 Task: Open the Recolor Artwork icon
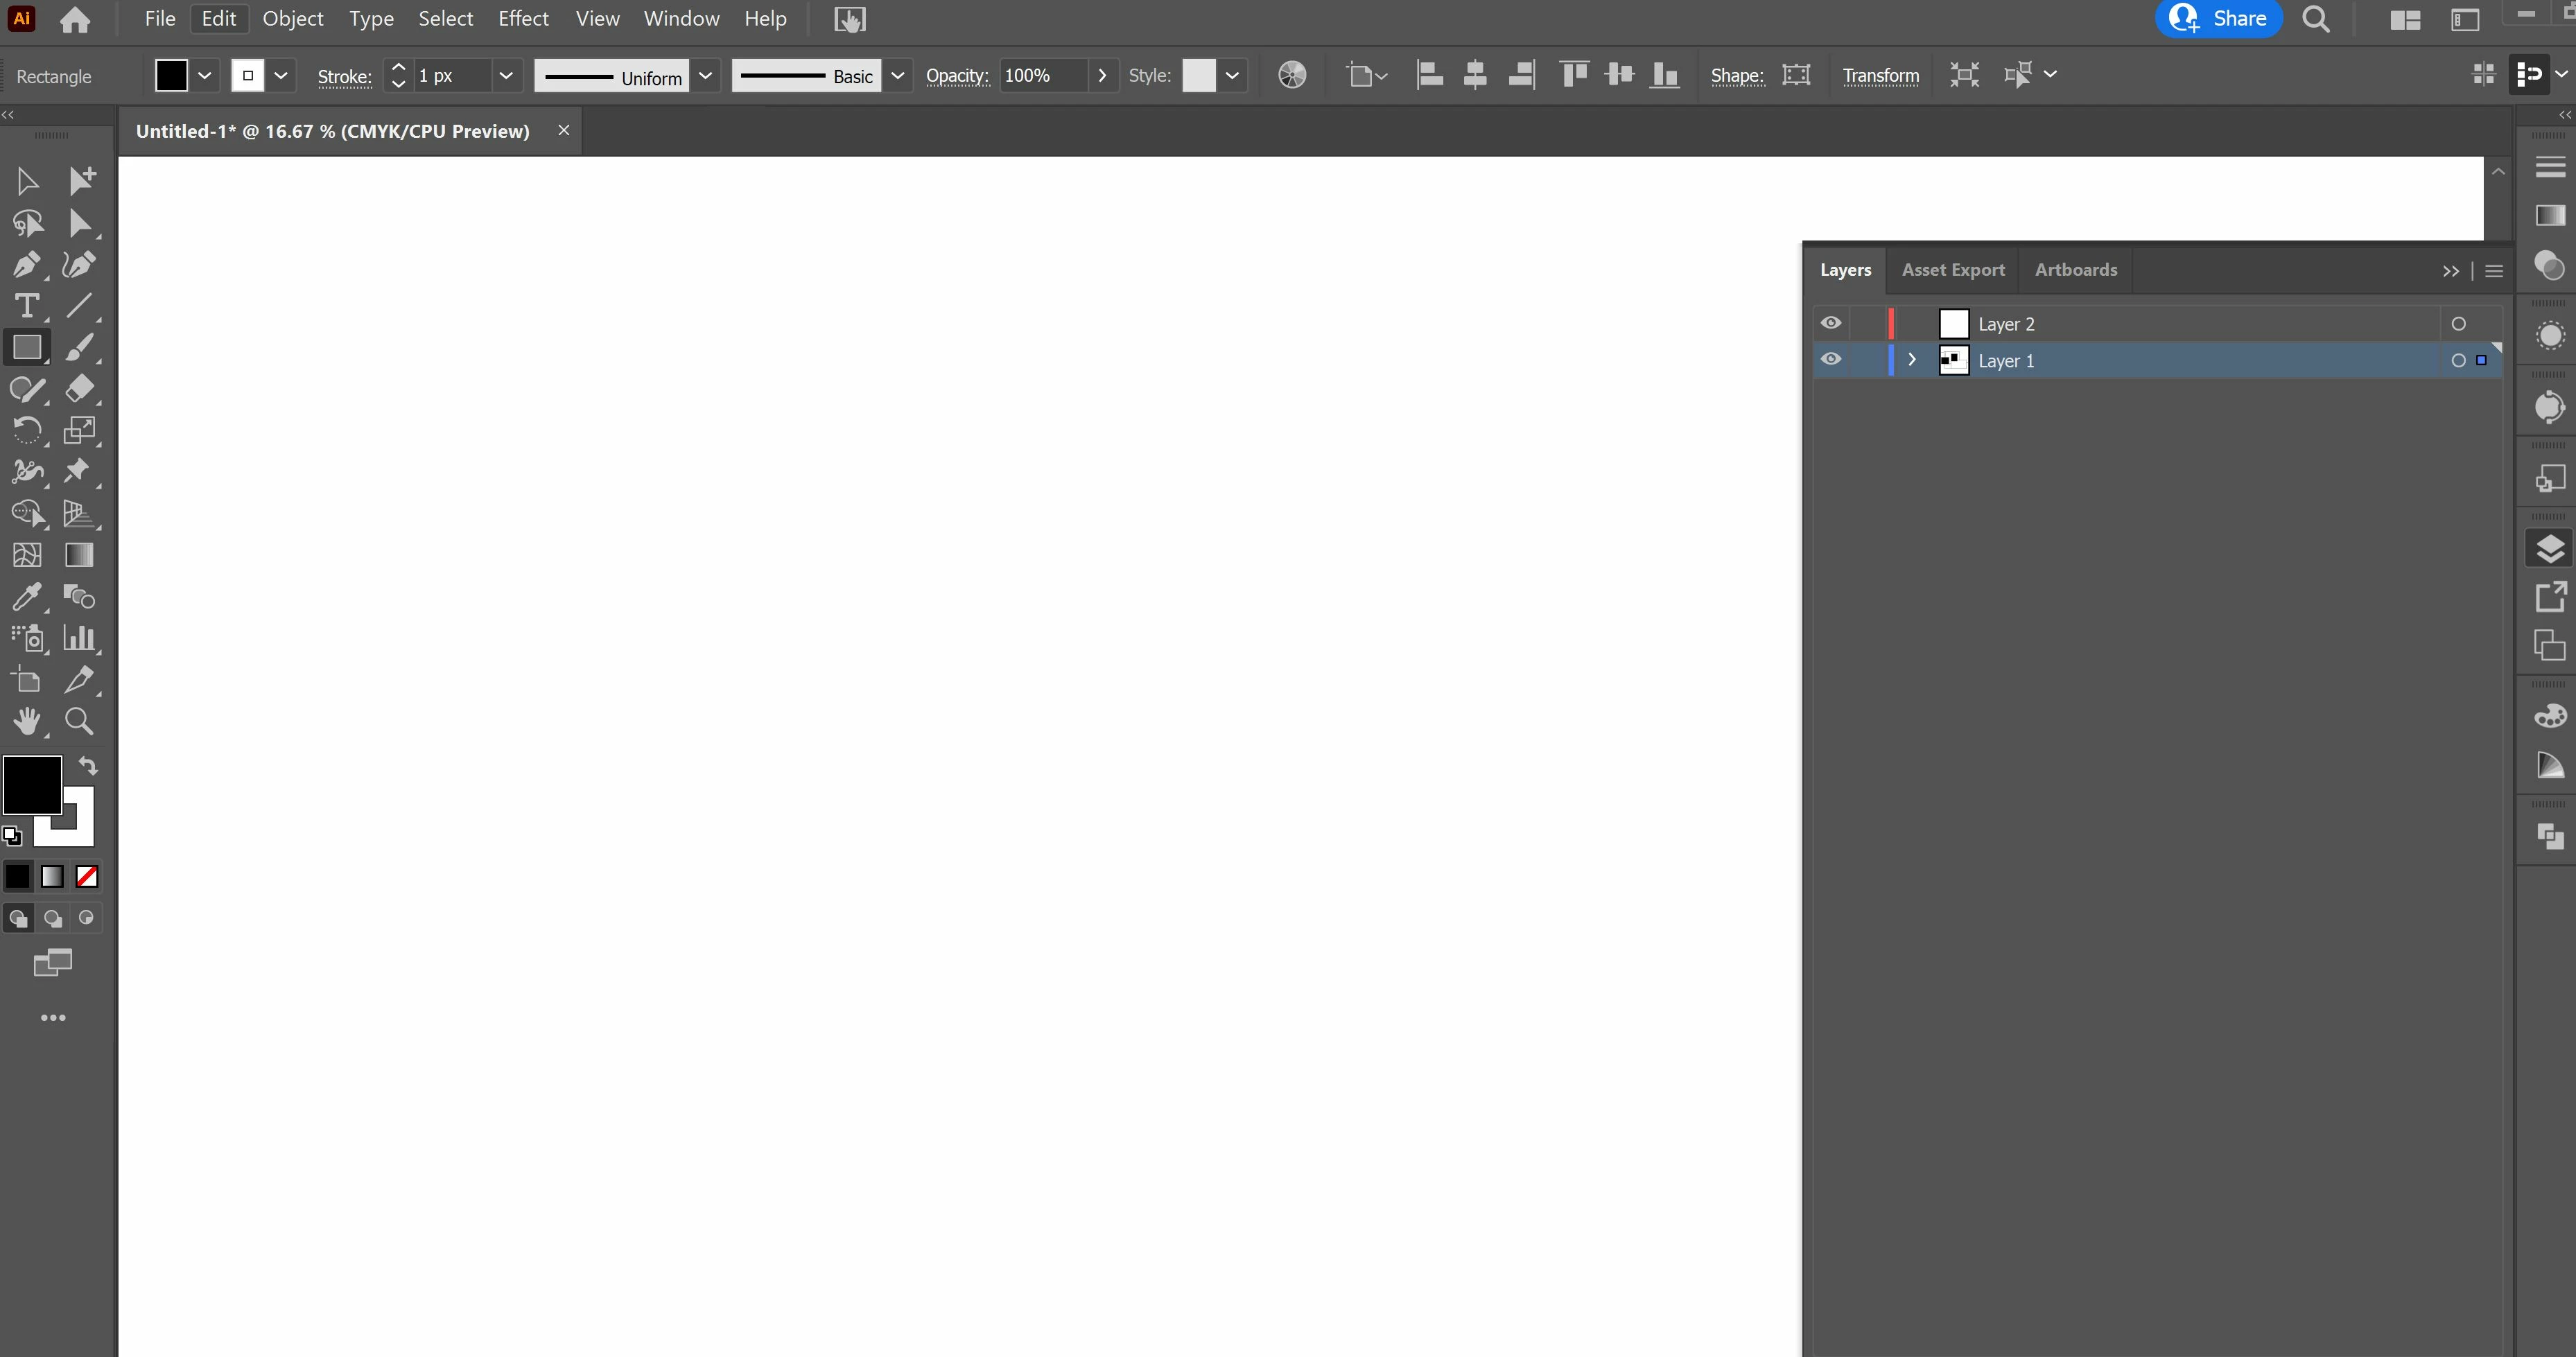tap(1292, 76)
